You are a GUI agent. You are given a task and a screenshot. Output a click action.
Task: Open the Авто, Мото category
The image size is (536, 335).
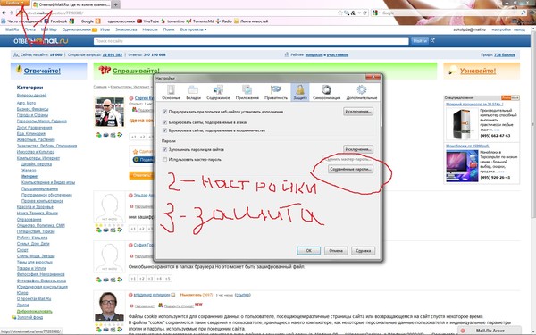[26, 103]
